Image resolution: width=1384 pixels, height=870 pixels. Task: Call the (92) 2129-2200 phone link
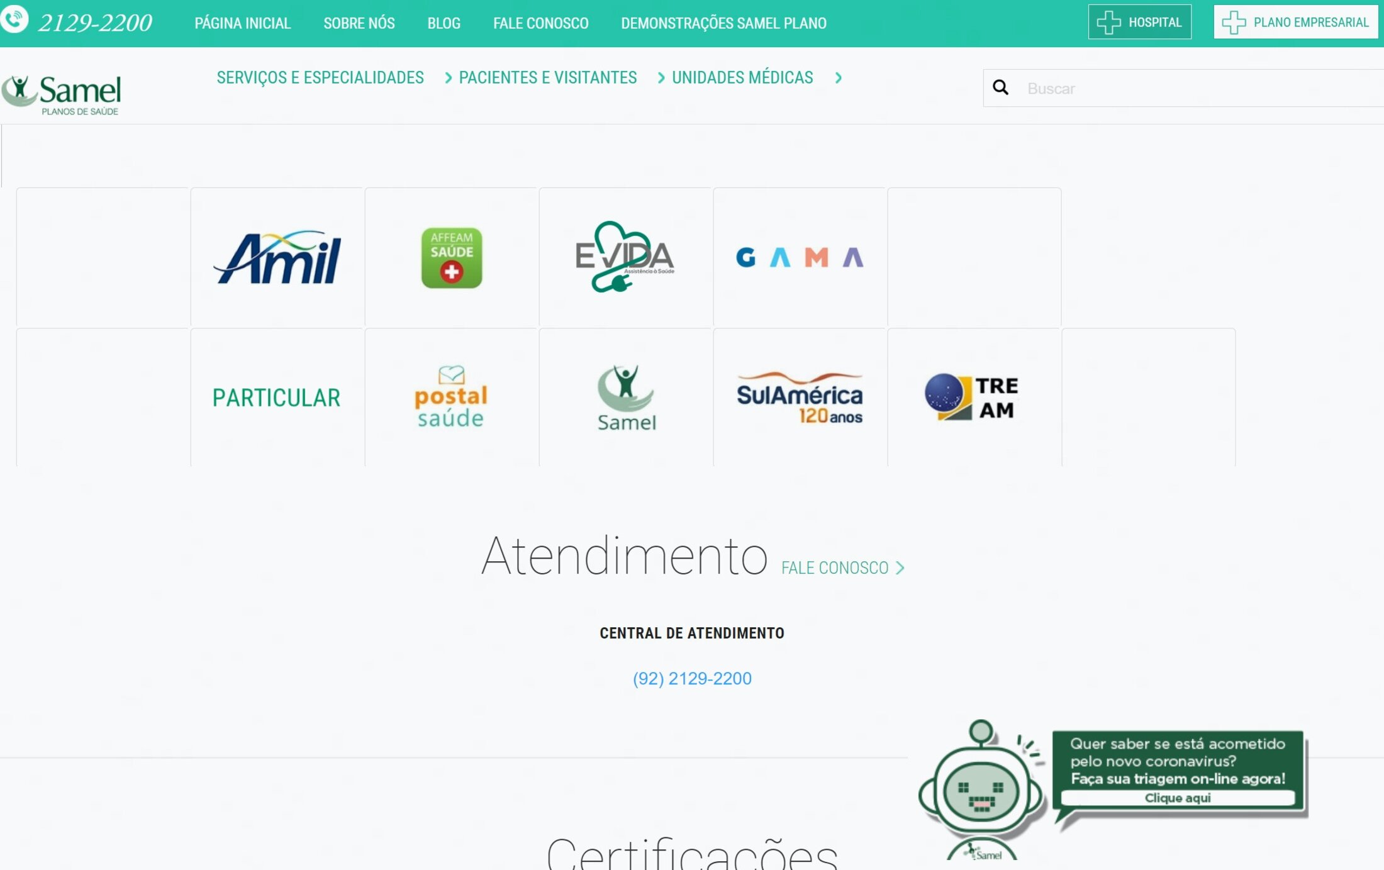coord(691,678)
